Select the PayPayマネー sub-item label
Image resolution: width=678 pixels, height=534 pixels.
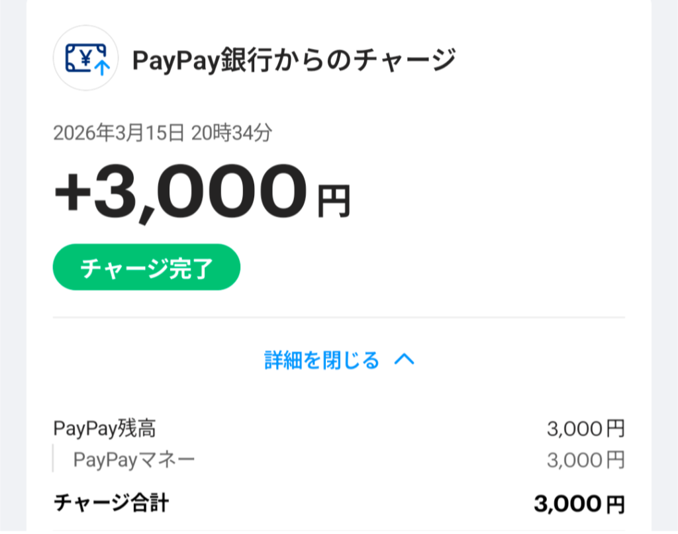click(134, 460)
